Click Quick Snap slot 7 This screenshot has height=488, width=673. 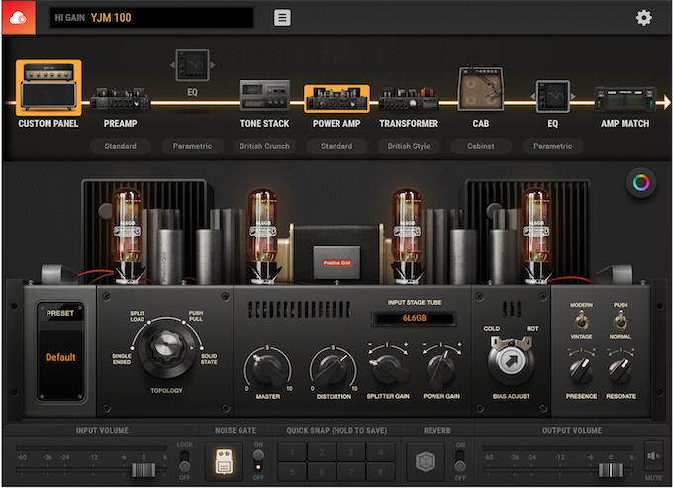351,472
